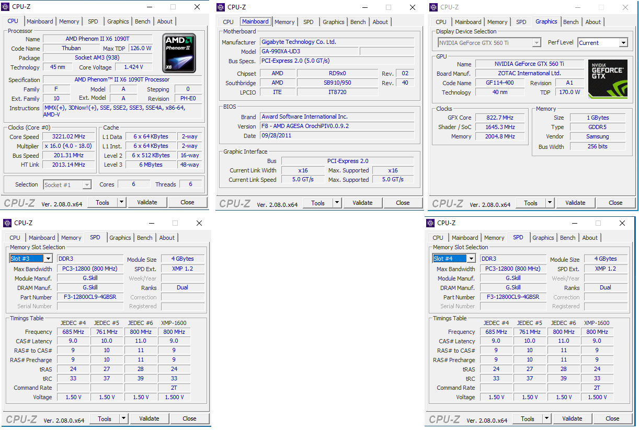Switch to Mainboard tab in the CPU window
The image size is (639, 430).
pyautogui.click(x=40, y=21)
